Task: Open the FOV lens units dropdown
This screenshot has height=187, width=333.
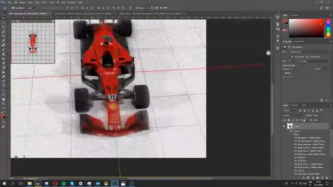Action: [314, 61]
